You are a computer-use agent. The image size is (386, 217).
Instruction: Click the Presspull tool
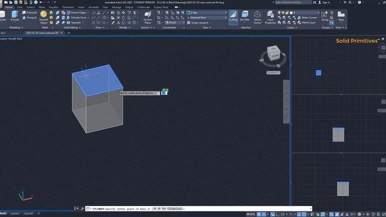(x=30, y=17)
